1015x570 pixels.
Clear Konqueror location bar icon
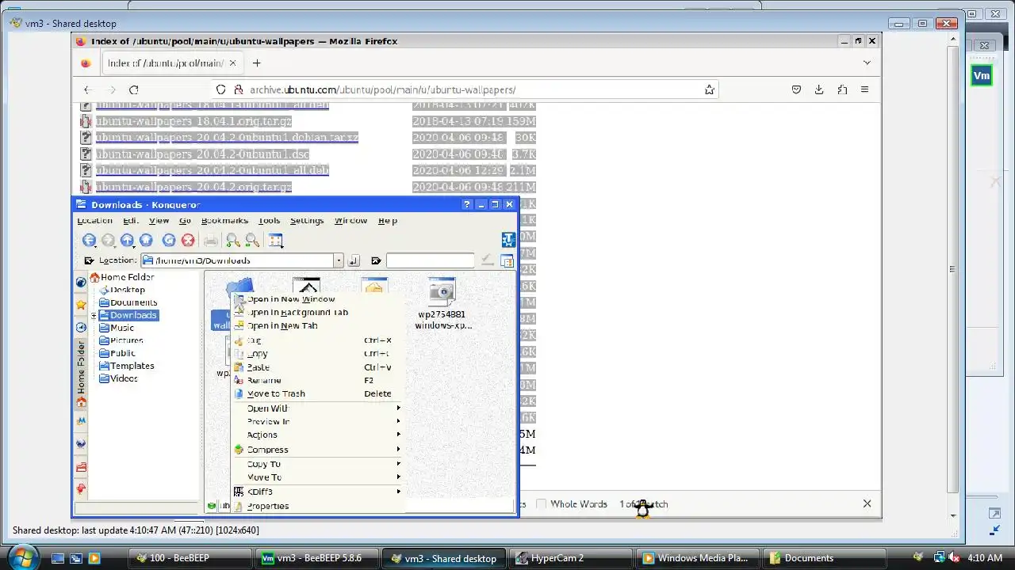[90, 260]
